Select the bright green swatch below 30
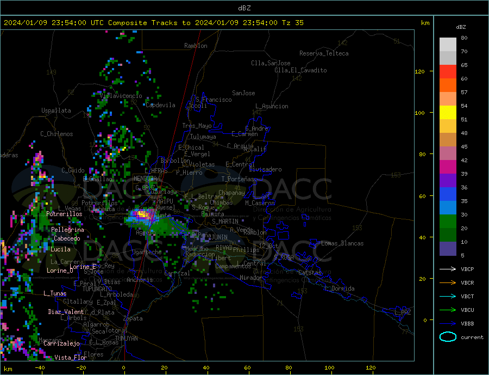489x375 pixels. (448, 222)
